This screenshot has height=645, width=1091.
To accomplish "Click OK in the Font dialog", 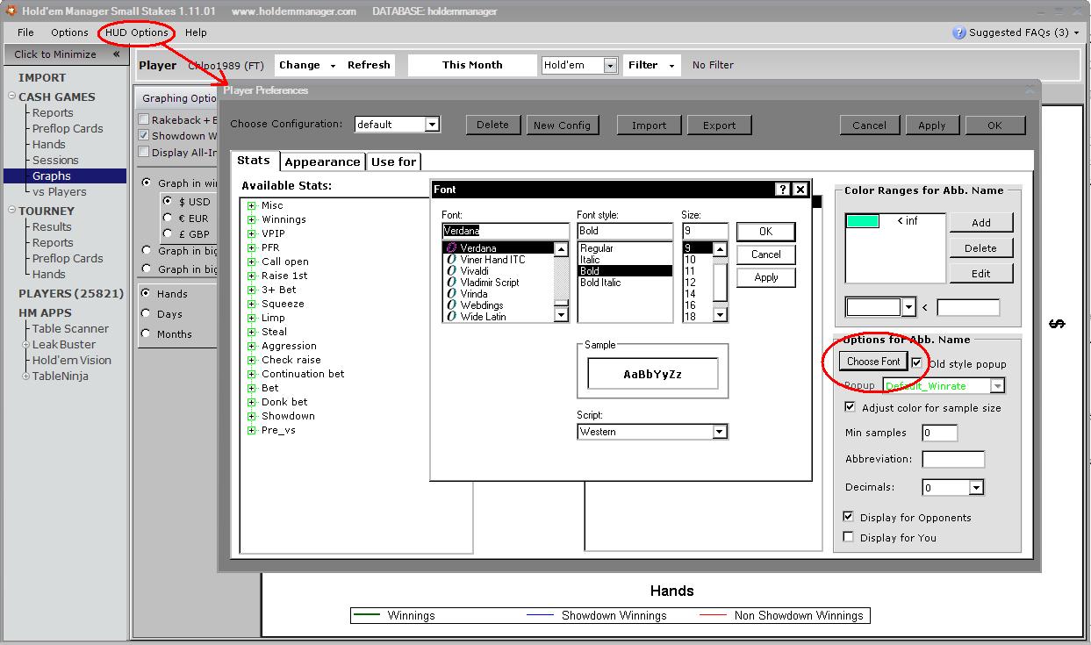I will (765, 232).
